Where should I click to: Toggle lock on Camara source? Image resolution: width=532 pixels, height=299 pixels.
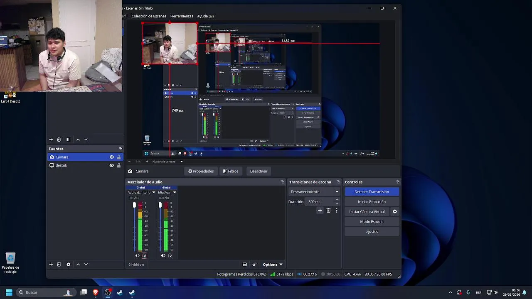tap(119, 157)
